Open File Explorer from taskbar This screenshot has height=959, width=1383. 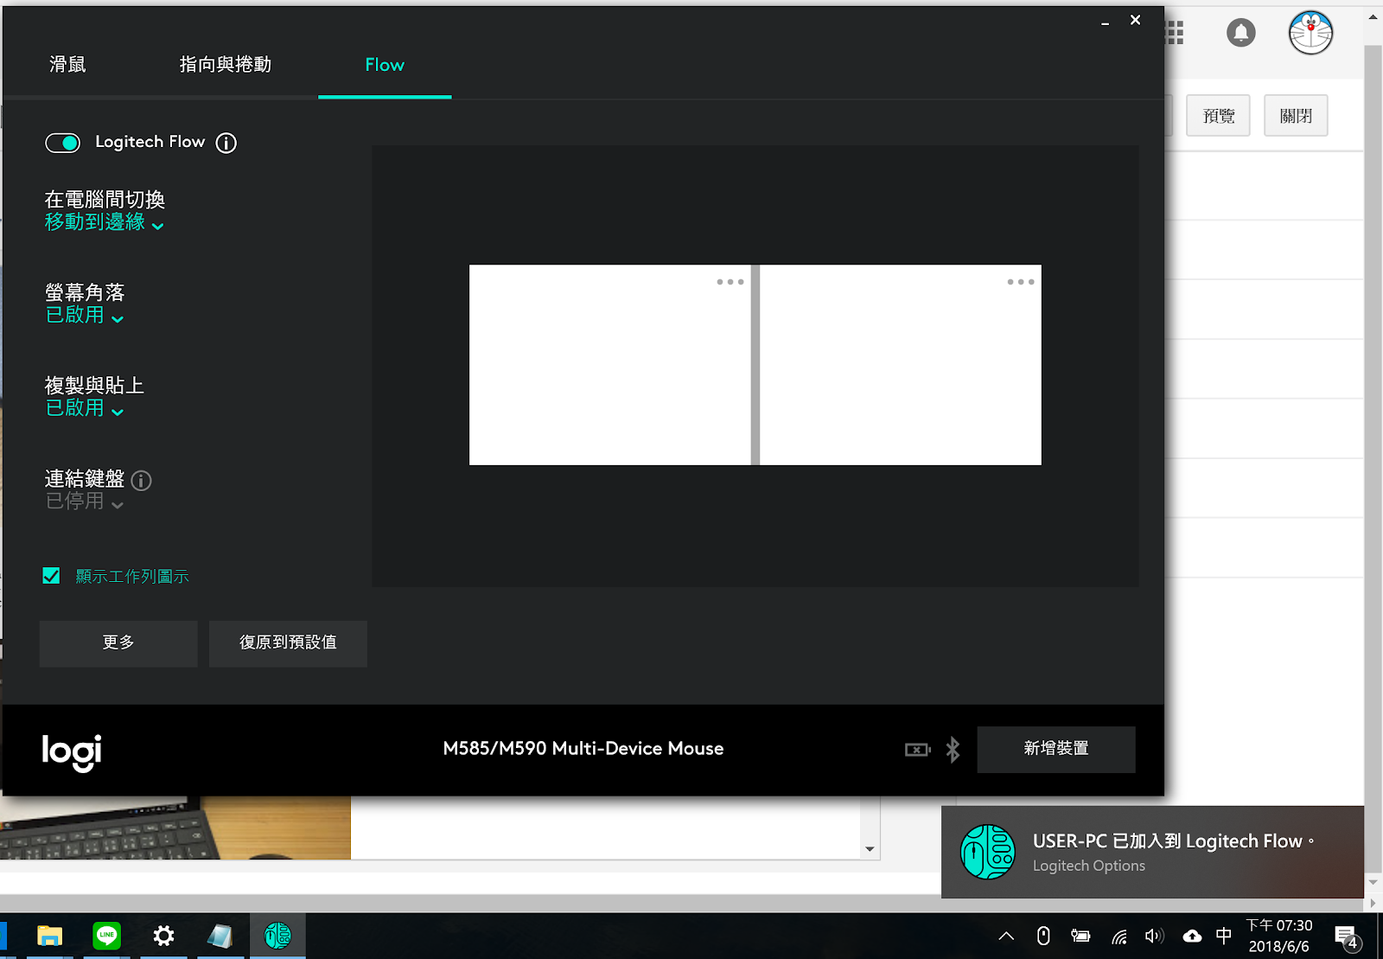(x=50, y=936)
